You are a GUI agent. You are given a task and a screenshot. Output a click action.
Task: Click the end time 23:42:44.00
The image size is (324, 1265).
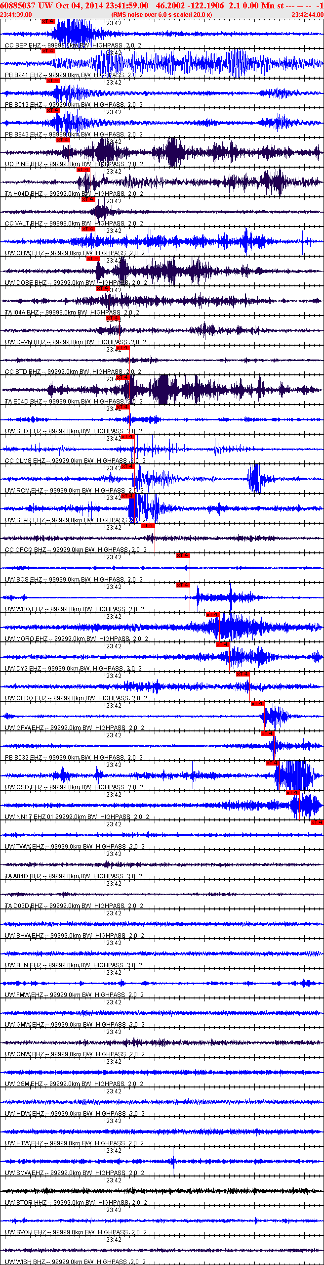click(x=307, y=15)
